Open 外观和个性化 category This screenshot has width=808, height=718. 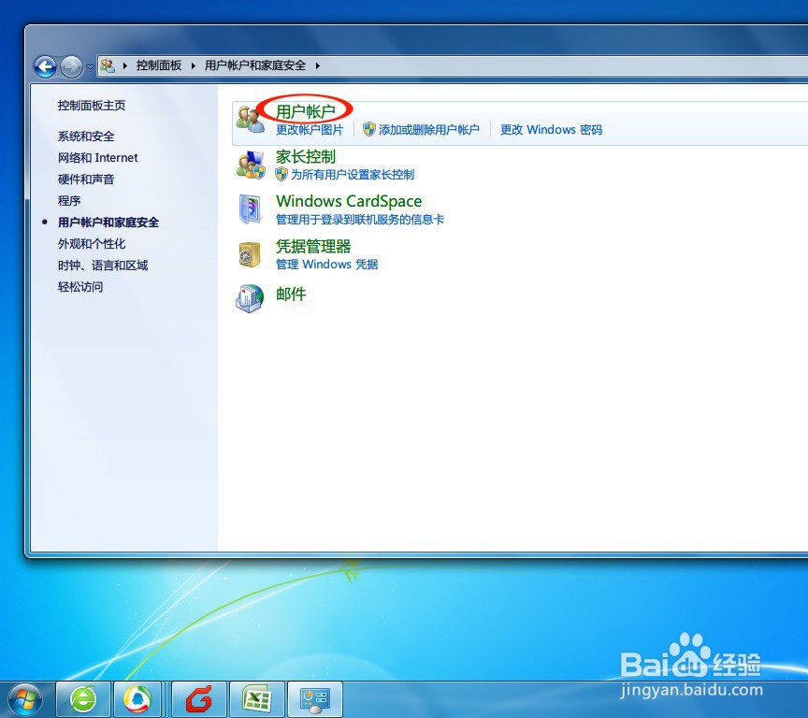(92, 244)
